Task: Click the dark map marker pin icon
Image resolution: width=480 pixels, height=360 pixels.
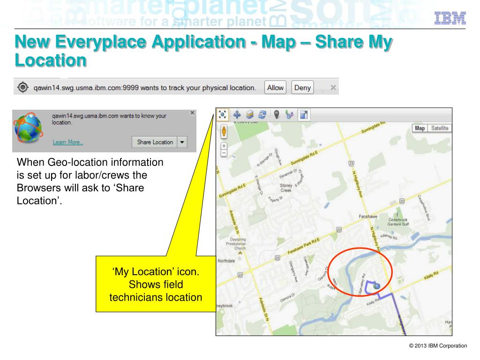Action: click(277, 115)
